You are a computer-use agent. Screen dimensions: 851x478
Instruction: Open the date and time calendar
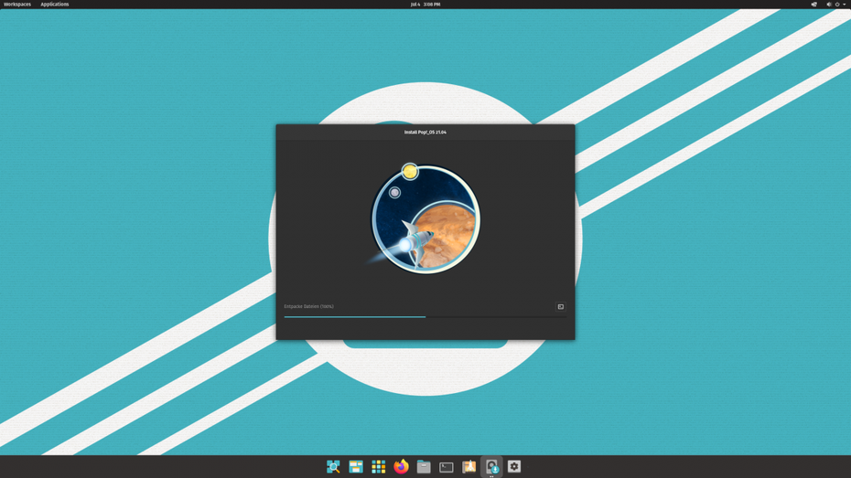pos(425,5)
